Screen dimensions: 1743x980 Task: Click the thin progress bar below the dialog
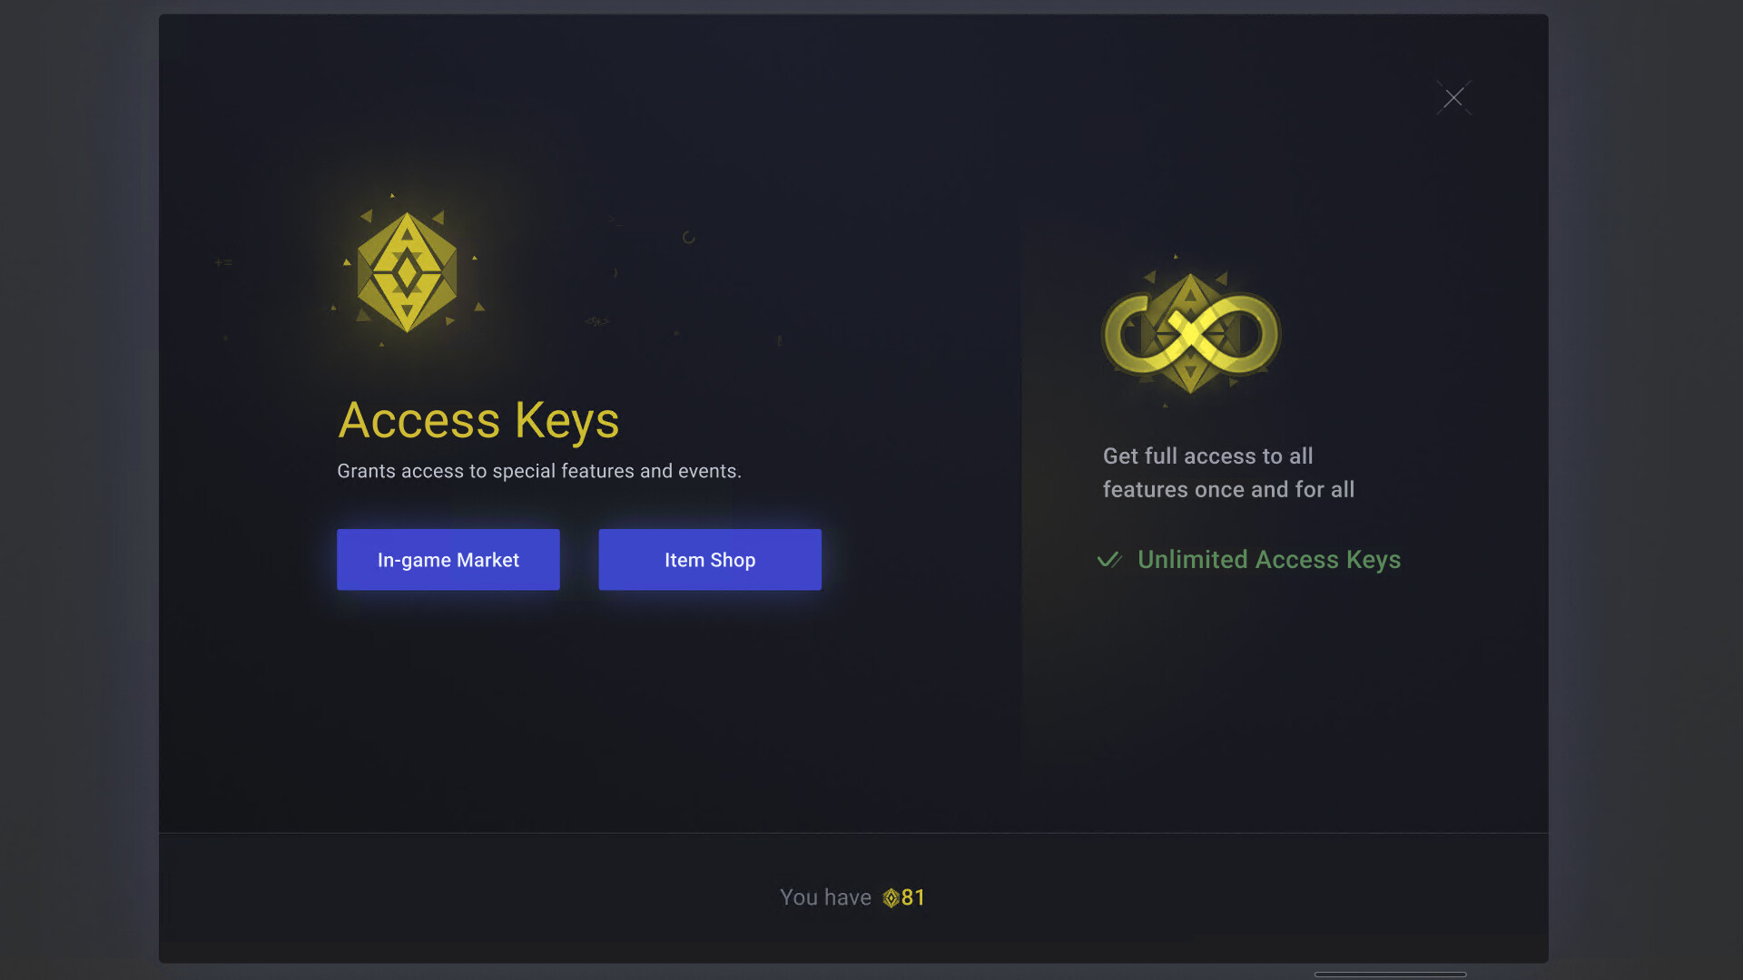tap(1389, 974)
